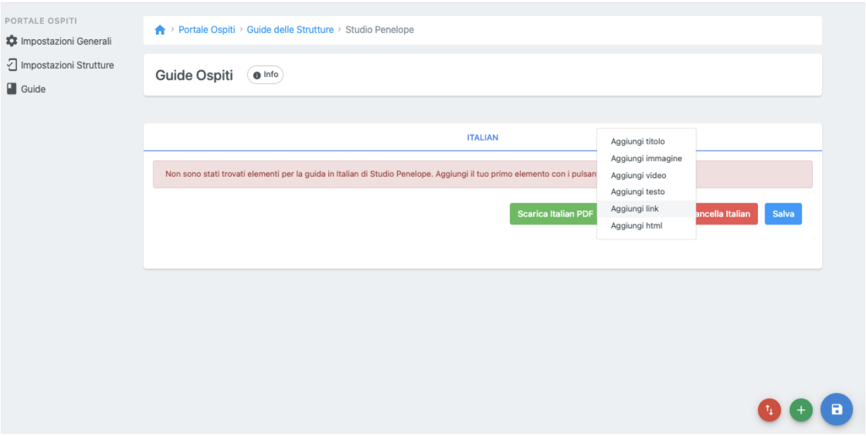
Task: Click Aggiungi html menu item
Action: click(x=636, y=225)
